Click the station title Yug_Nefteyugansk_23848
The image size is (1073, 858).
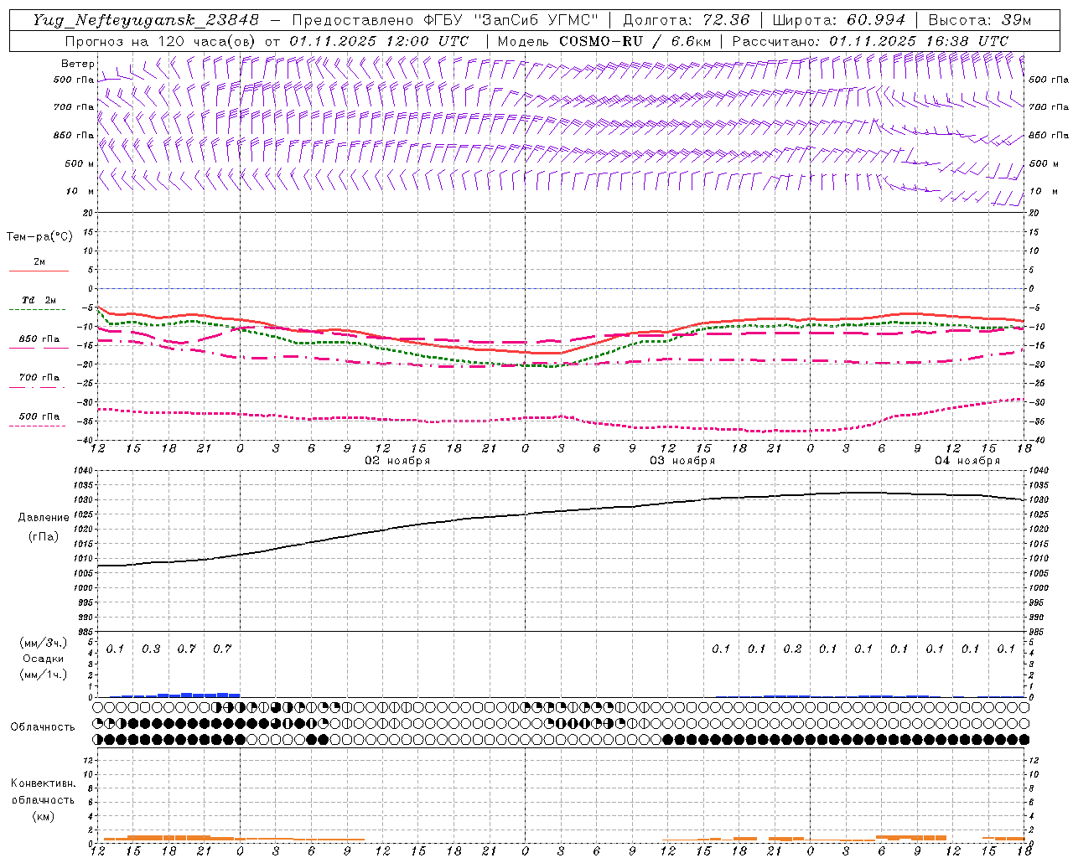tap(145, 20)
